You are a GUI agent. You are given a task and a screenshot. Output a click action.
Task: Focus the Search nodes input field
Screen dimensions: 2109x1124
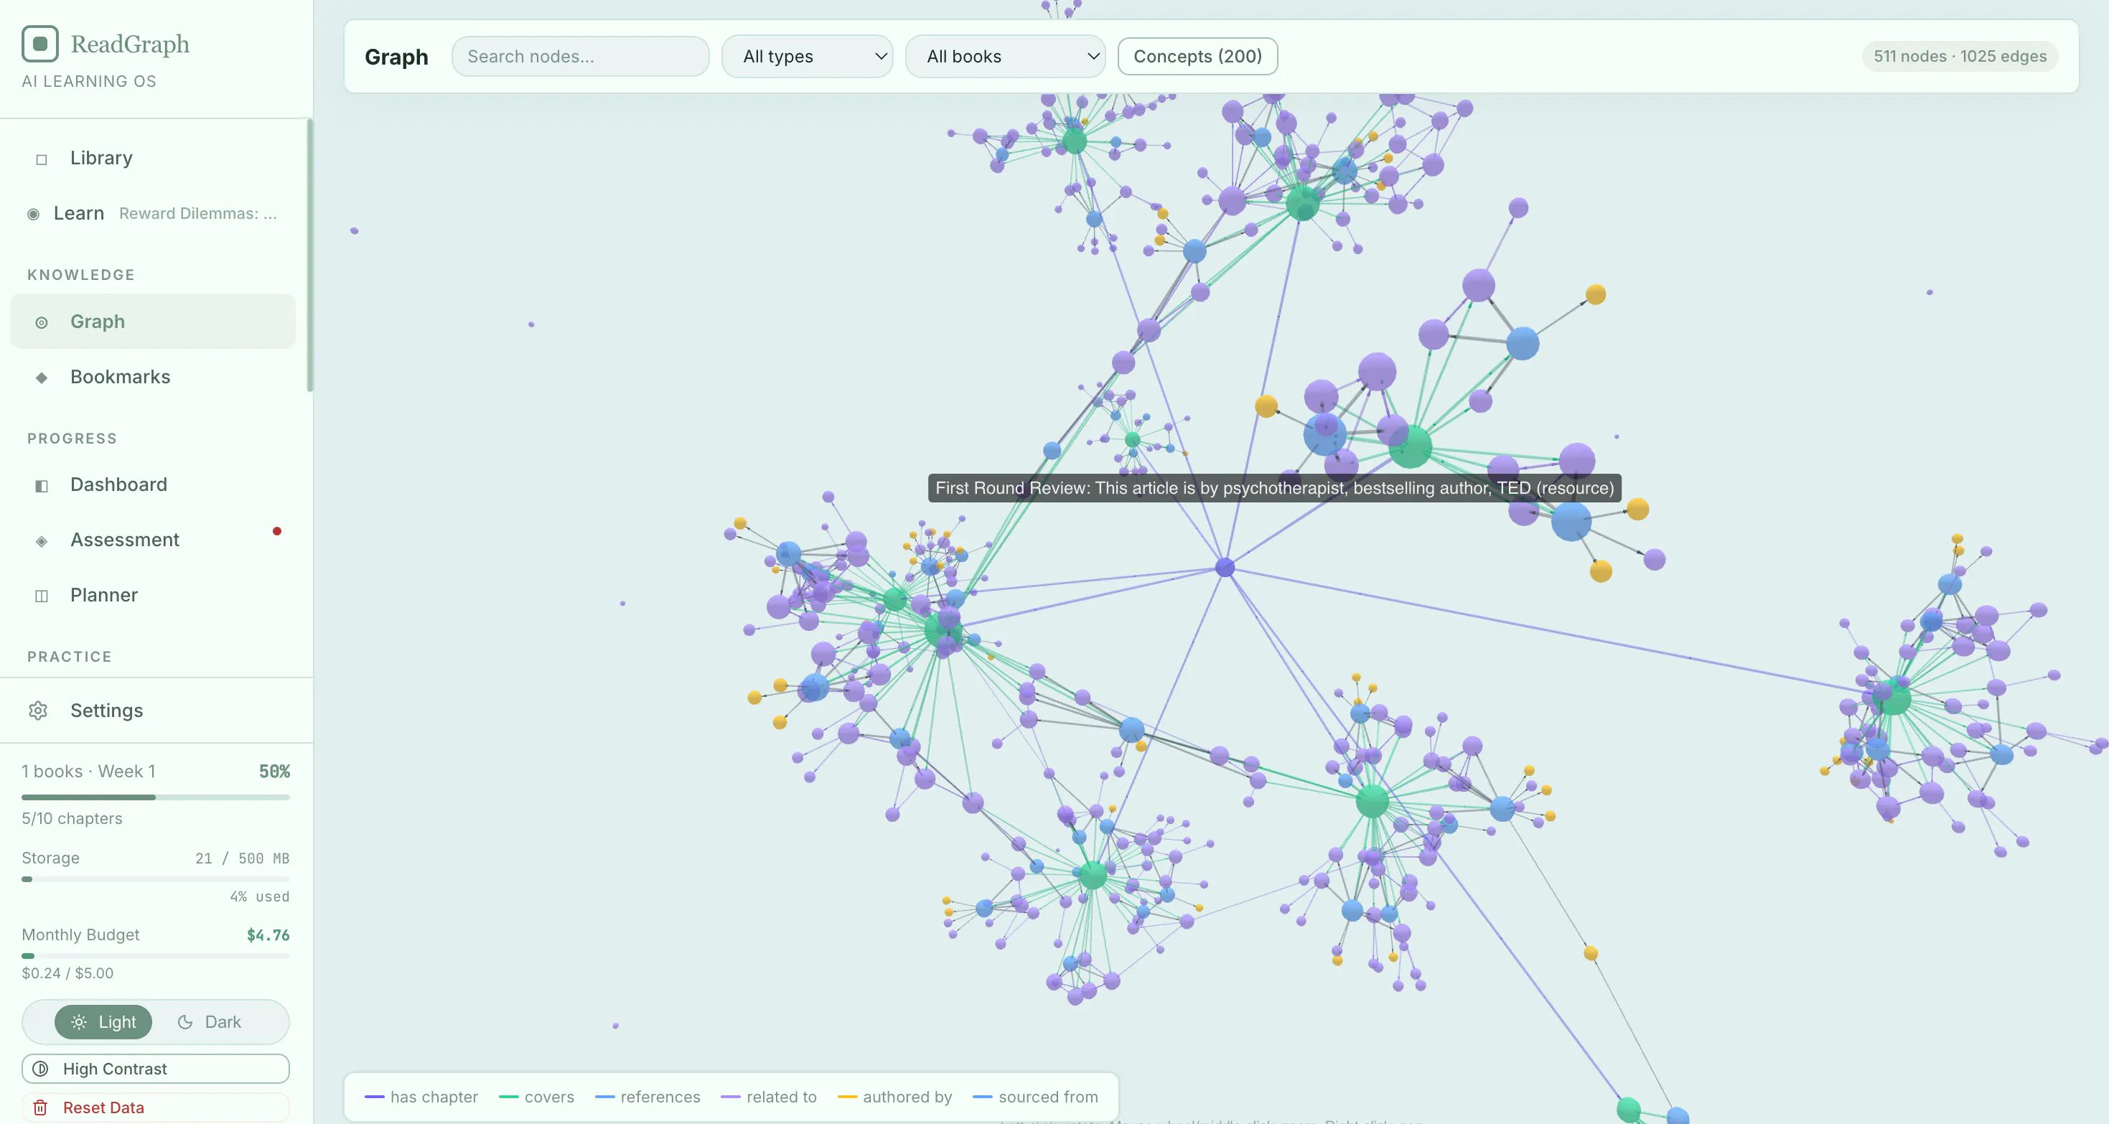pos(579,57)
